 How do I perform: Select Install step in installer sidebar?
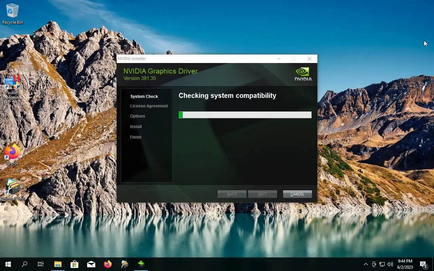pos(136,127)
